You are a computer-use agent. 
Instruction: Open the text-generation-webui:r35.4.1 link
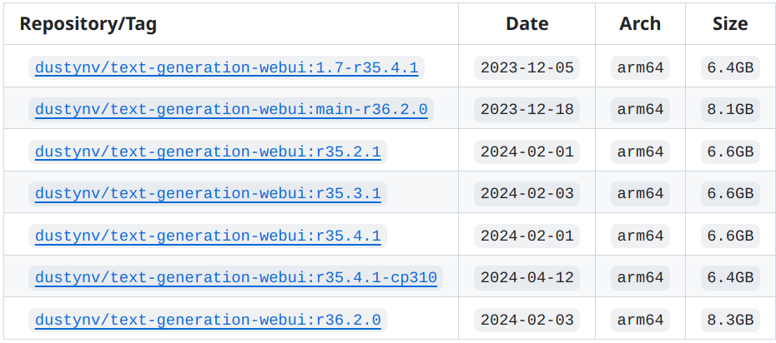[208, 236]
